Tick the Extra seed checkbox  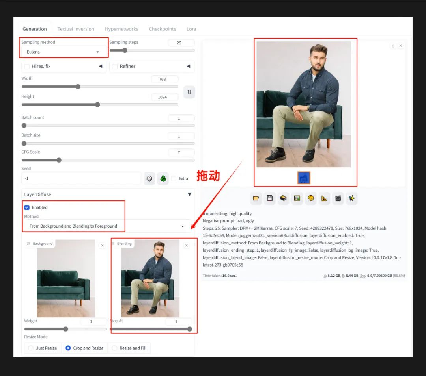coord(174,178)
